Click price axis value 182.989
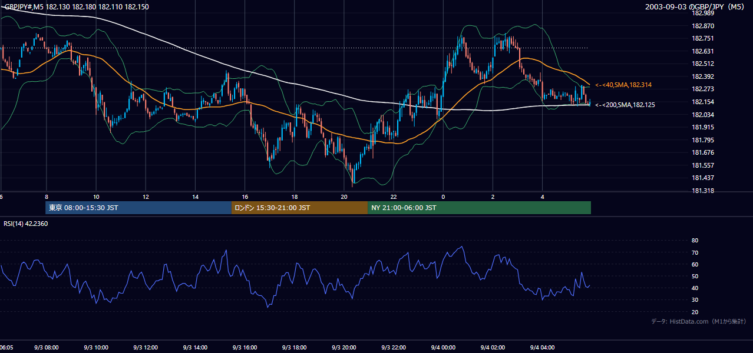Viewport: 753px width, 353px height. point(703,13)
